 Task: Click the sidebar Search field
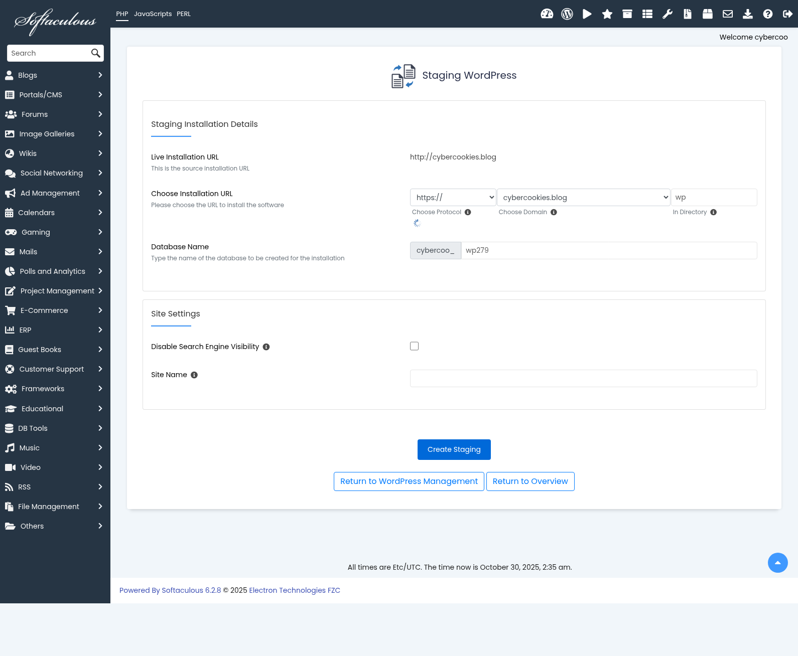49,53
